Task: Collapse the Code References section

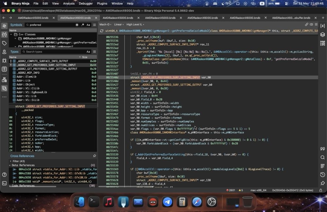Action: 10,186
